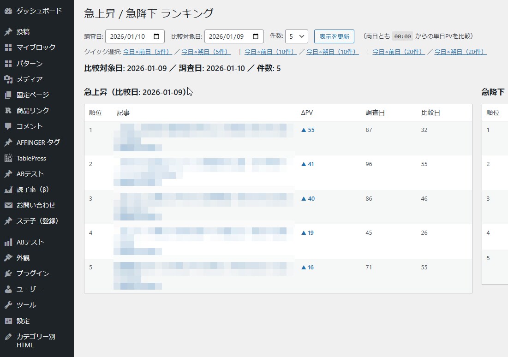Click the ▲ 55 ΔPV value
The image size is (508, 357).
pyautogui.click(x=308, y=130)
